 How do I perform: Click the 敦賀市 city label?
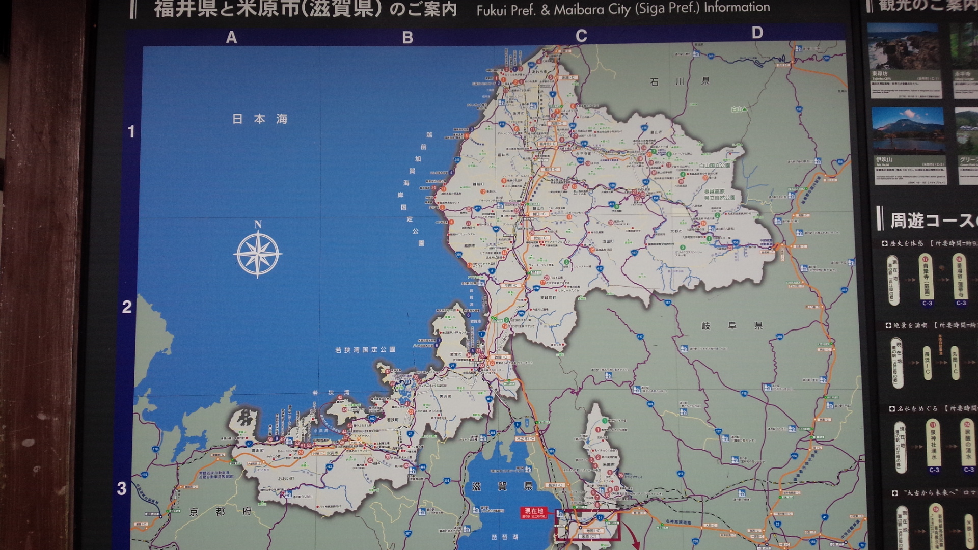pos(456,354)
